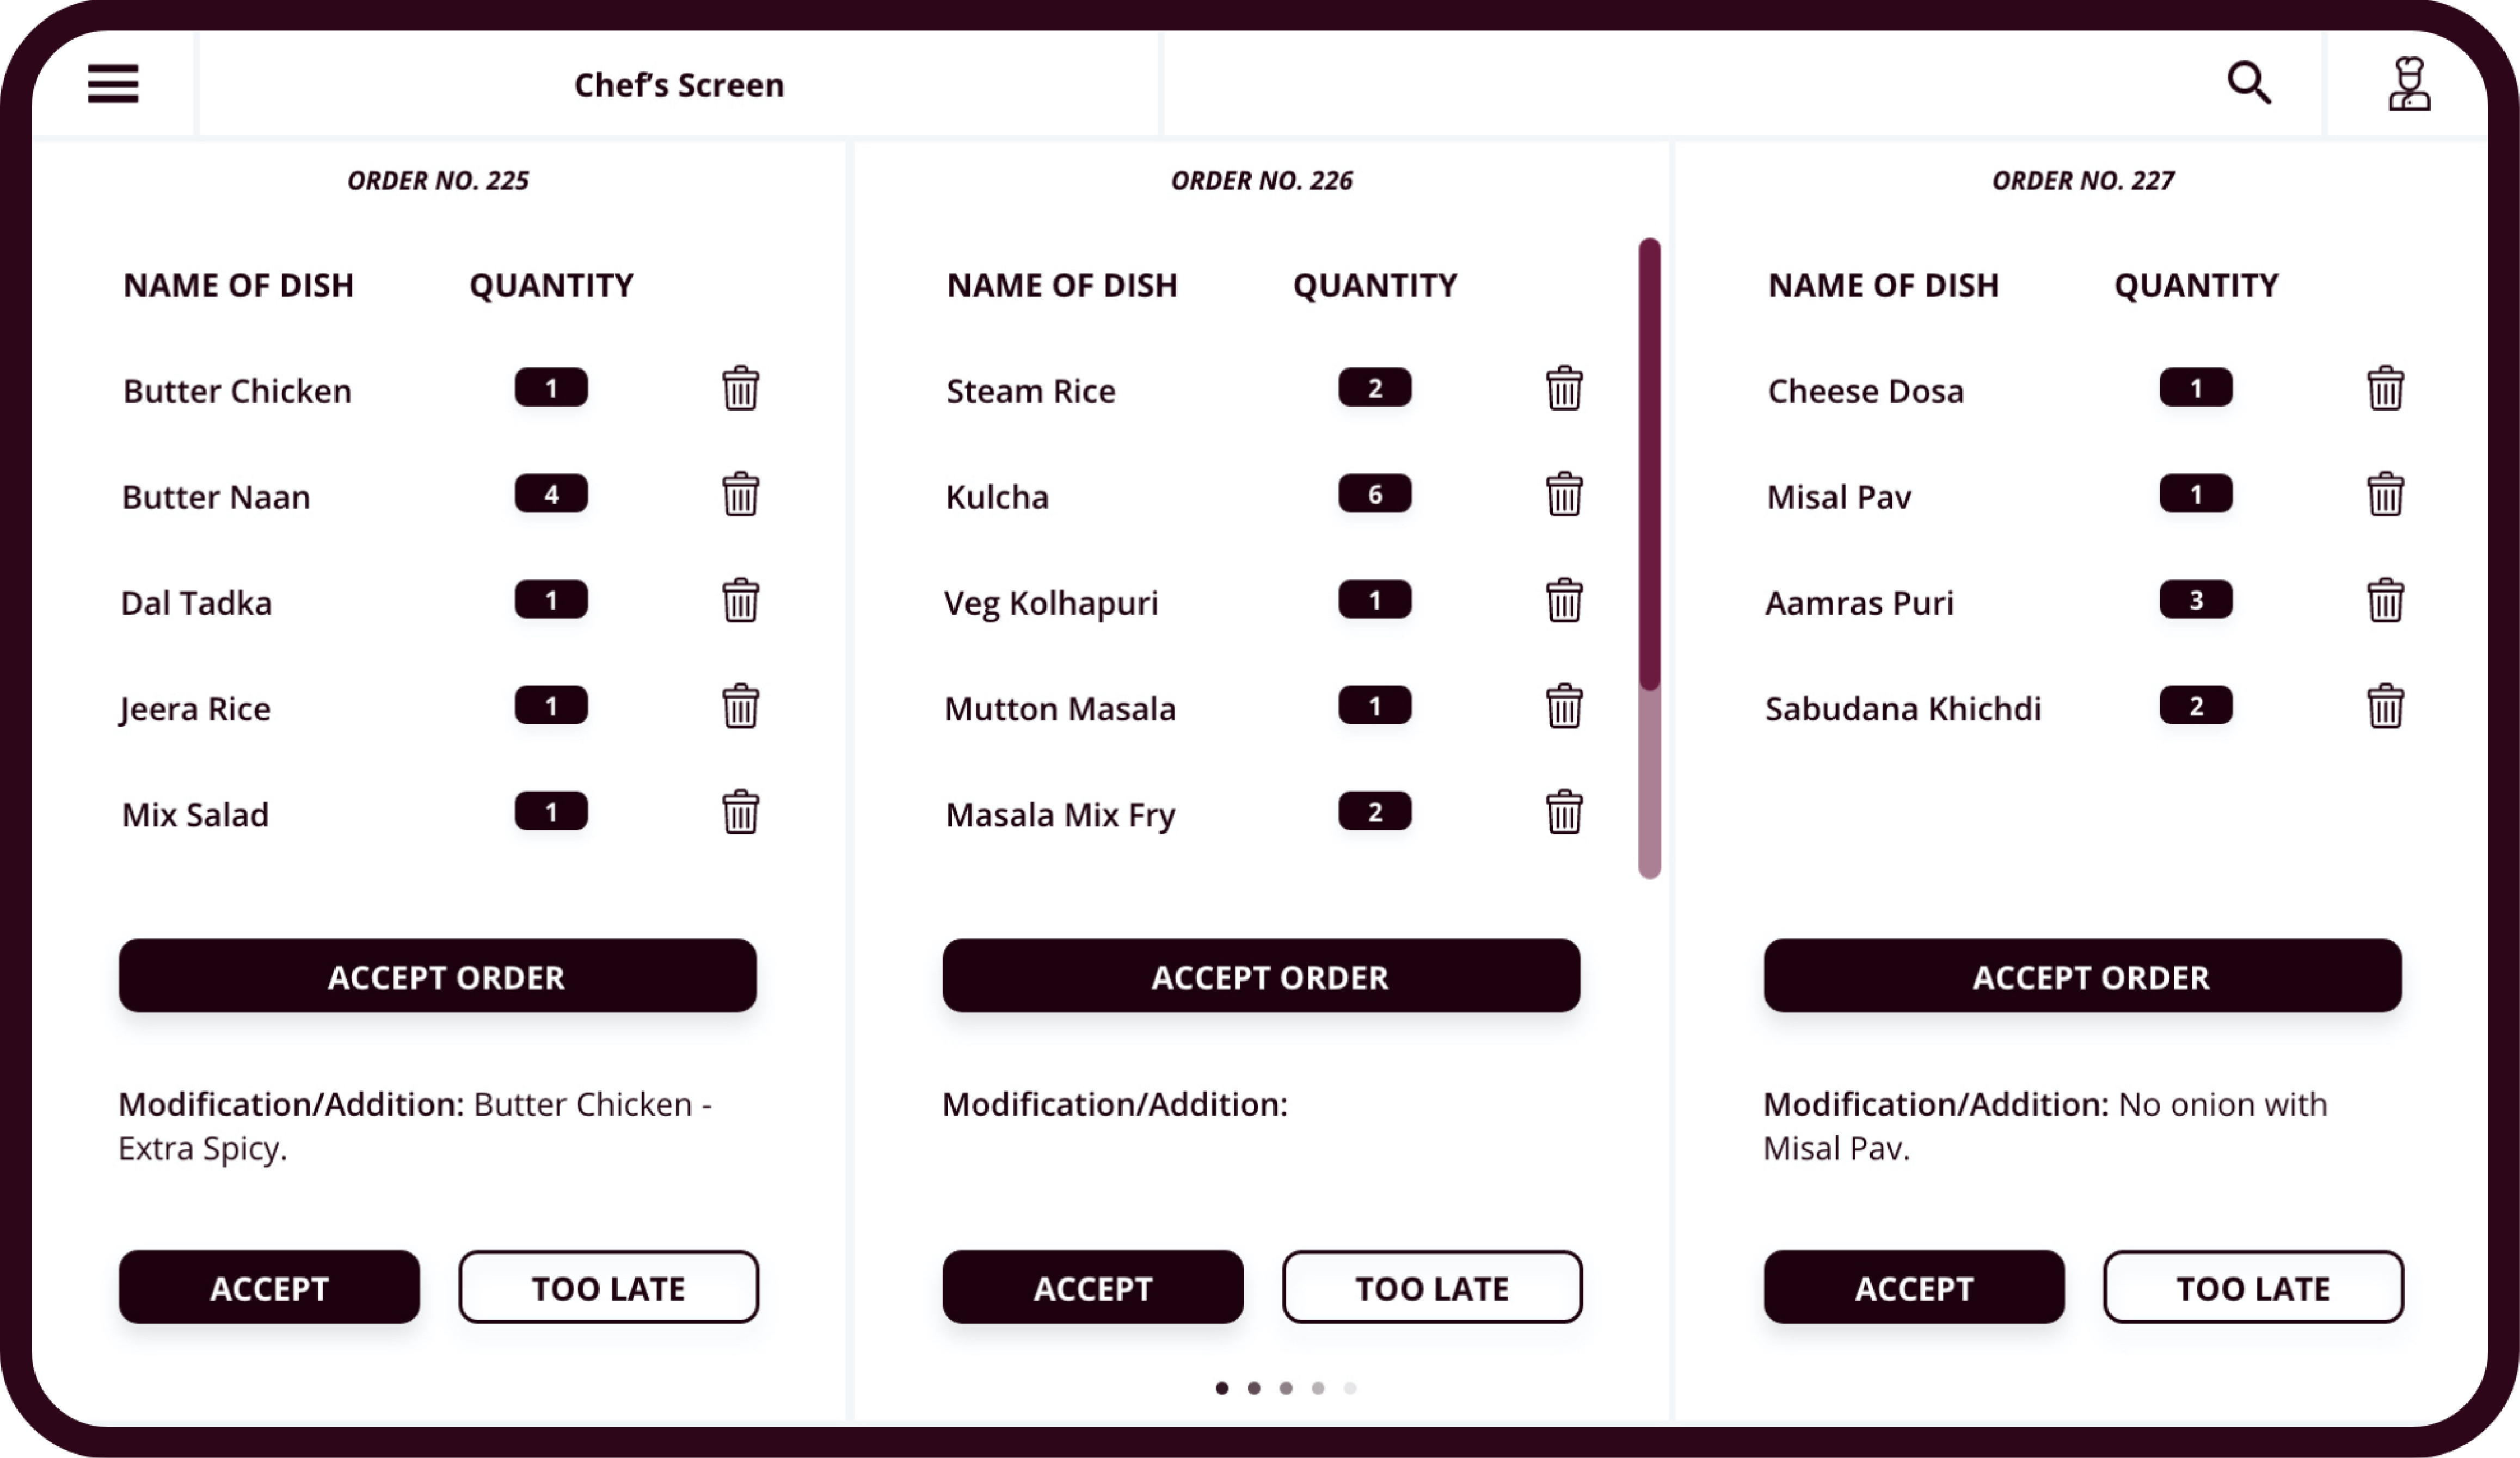Accept the Extra Spicy modification request
Screen dimensions: 2520x1458
pos(269,1287)
